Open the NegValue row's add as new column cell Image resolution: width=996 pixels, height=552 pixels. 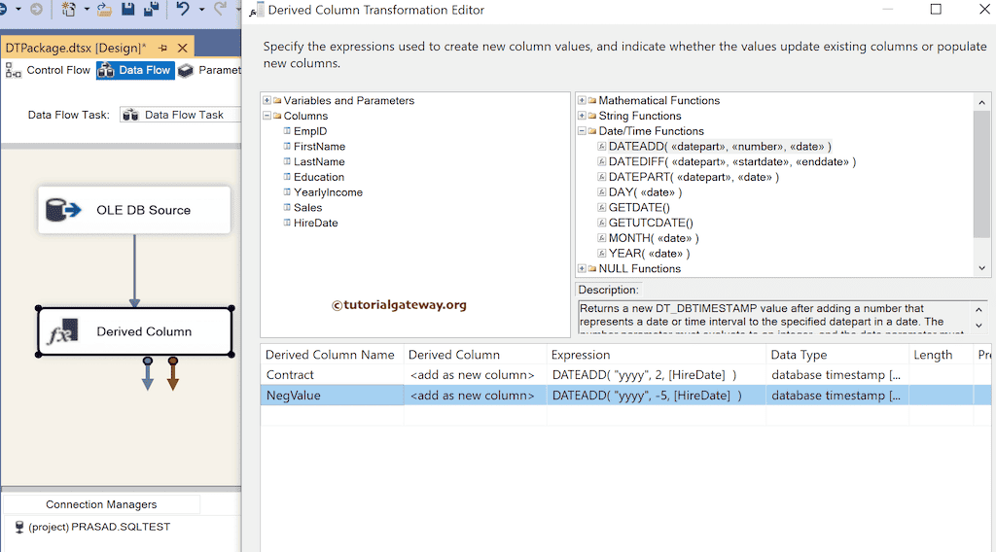pyautogui.click(x=475, y=396)
